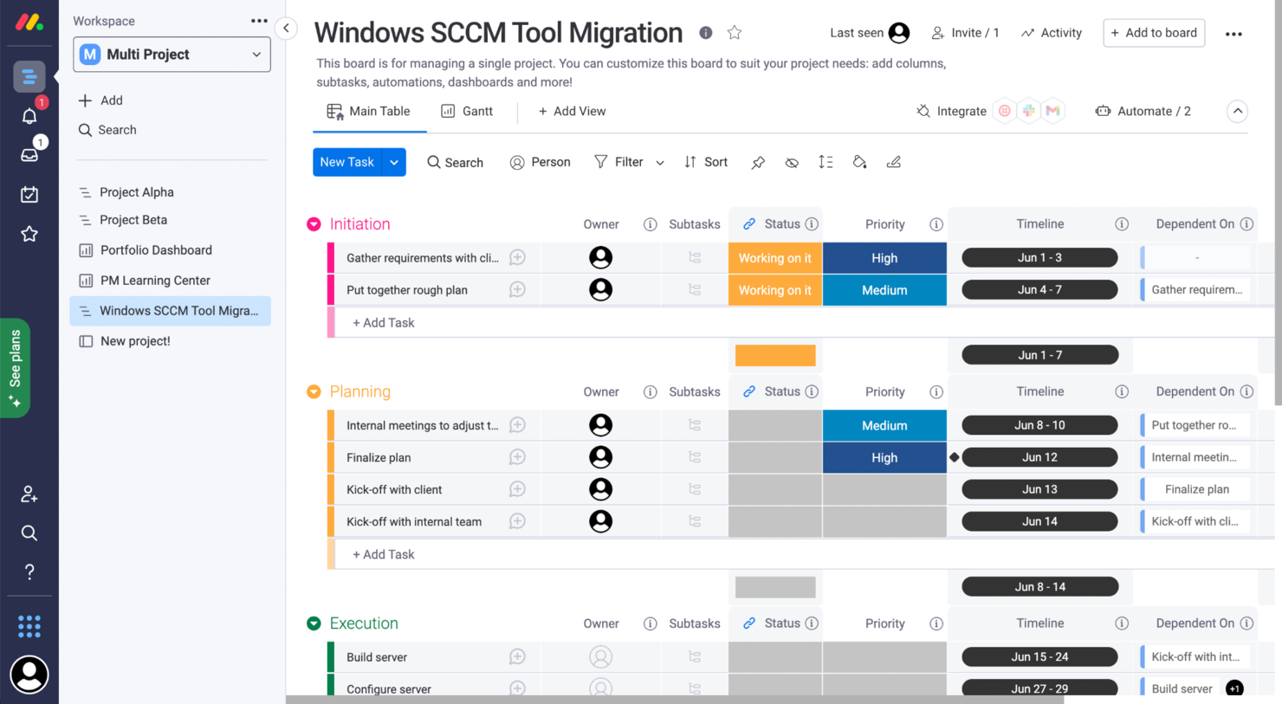1282x704 pixels.
Task: Open the help question mark icon
Action: 29,572
